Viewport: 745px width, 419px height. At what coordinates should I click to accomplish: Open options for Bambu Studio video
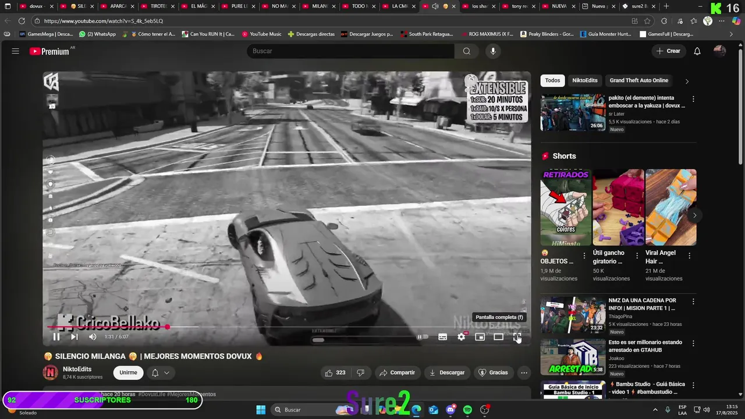pyautogui.click(x=693, y=385)
